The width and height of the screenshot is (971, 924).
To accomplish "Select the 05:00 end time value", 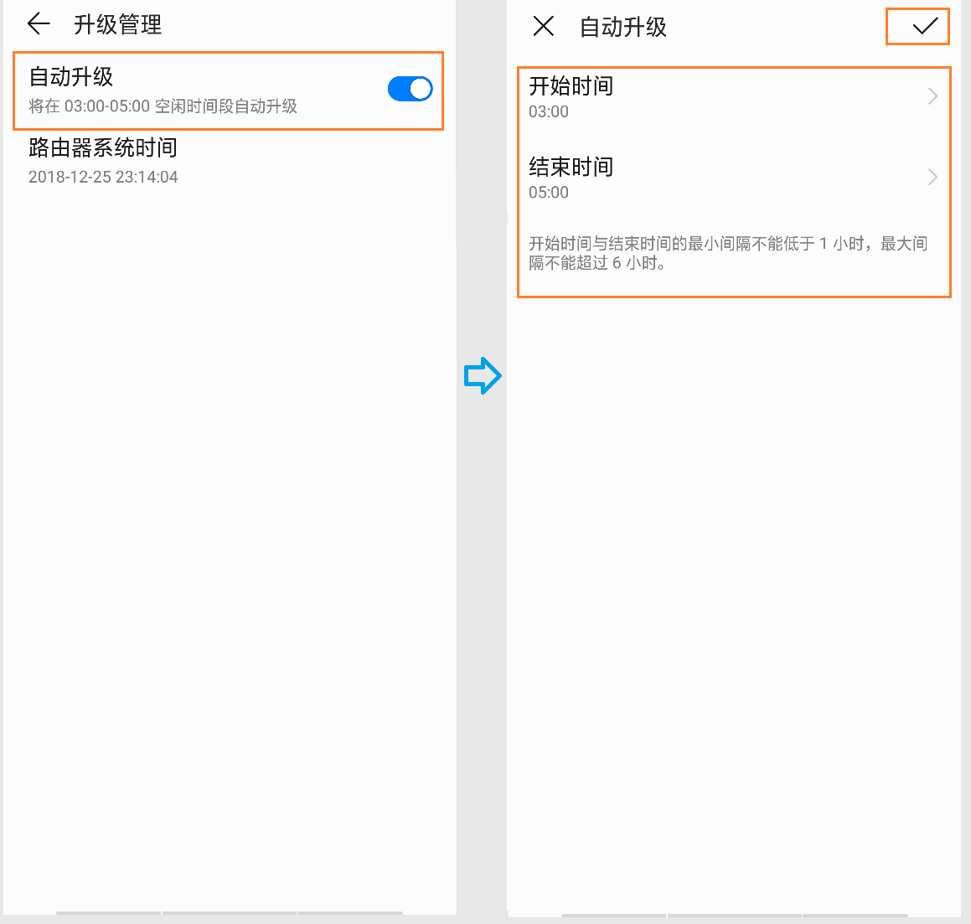I will coord(549,193).
